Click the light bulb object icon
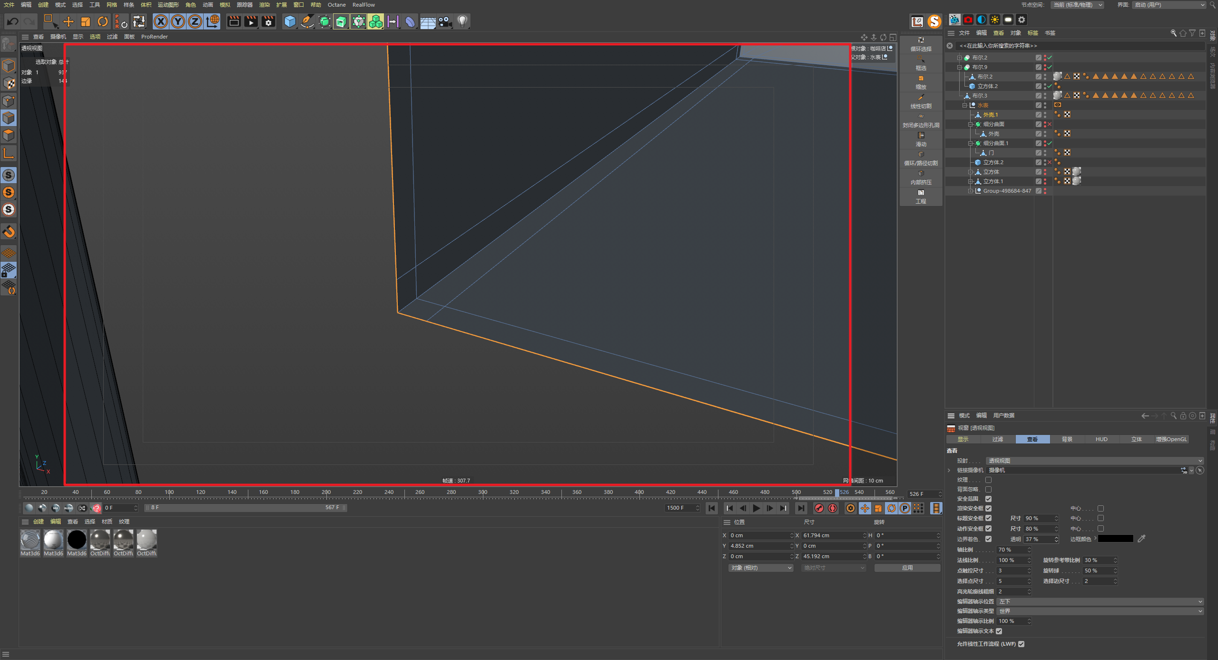The image size is (1218, 660). 462,21
